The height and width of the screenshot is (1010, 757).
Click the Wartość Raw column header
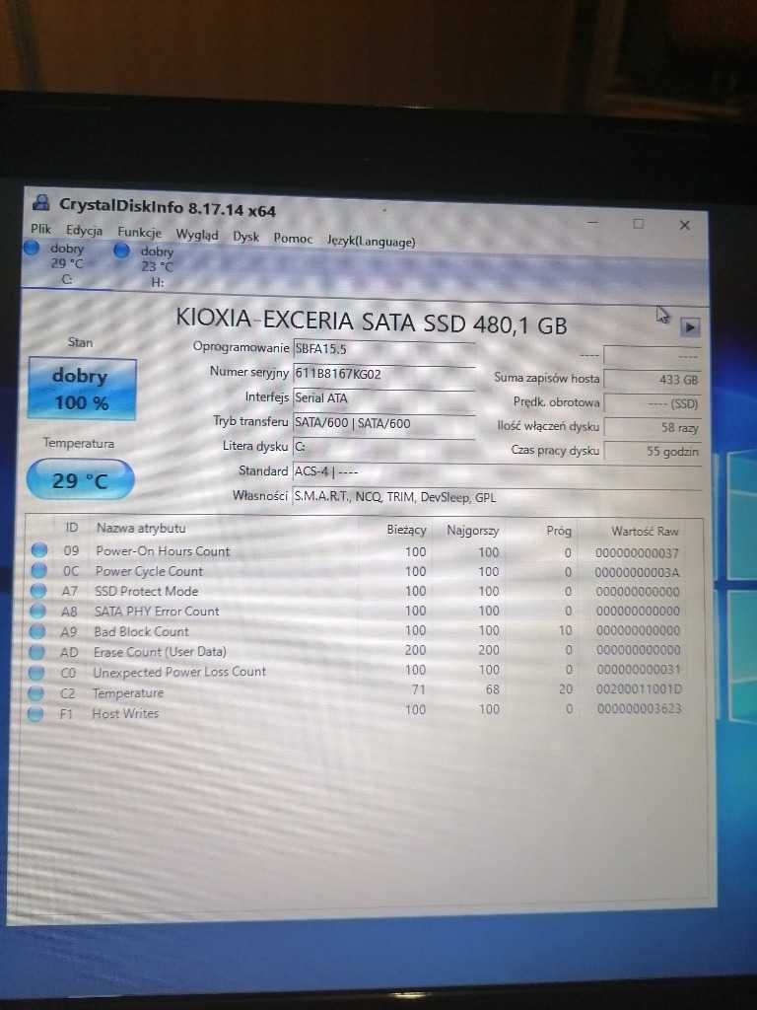tap(645, 532)
